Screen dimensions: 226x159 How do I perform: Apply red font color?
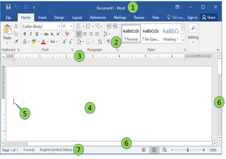(43, 42)
